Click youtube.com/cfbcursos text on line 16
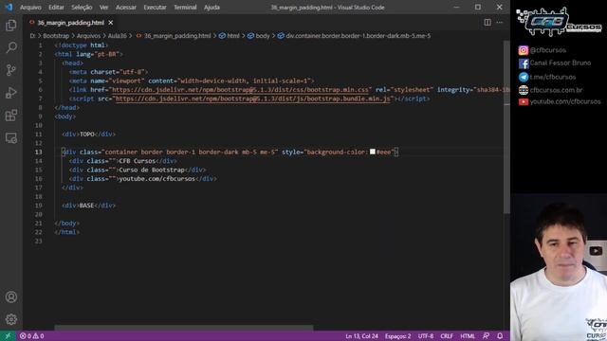607x341 pixels. (x=157, y=179)
